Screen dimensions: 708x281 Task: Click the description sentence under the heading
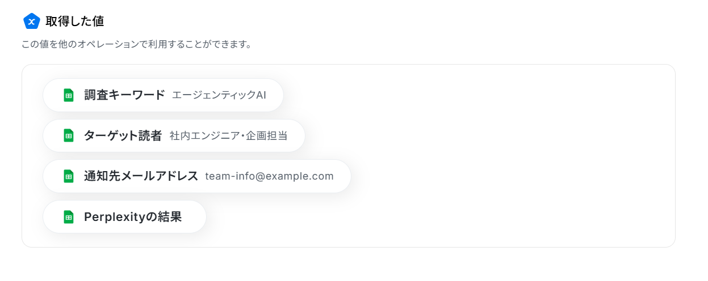(136, 44)
